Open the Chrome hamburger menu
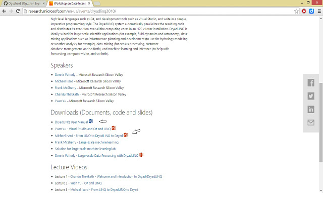This screenshot has width=323, height=201. 319,11
